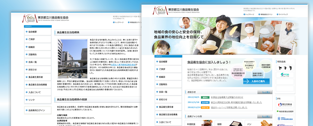
Task: Open the パン member genre card
Action: 258,123
